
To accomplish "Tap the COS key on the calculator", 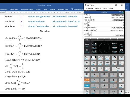I will (101, 63).
